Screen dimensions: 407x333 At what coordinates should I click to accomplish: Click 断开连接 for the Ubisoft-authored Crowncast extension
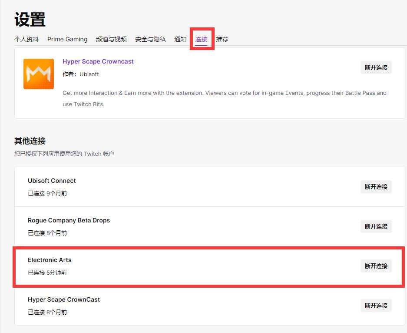point(376,67)
